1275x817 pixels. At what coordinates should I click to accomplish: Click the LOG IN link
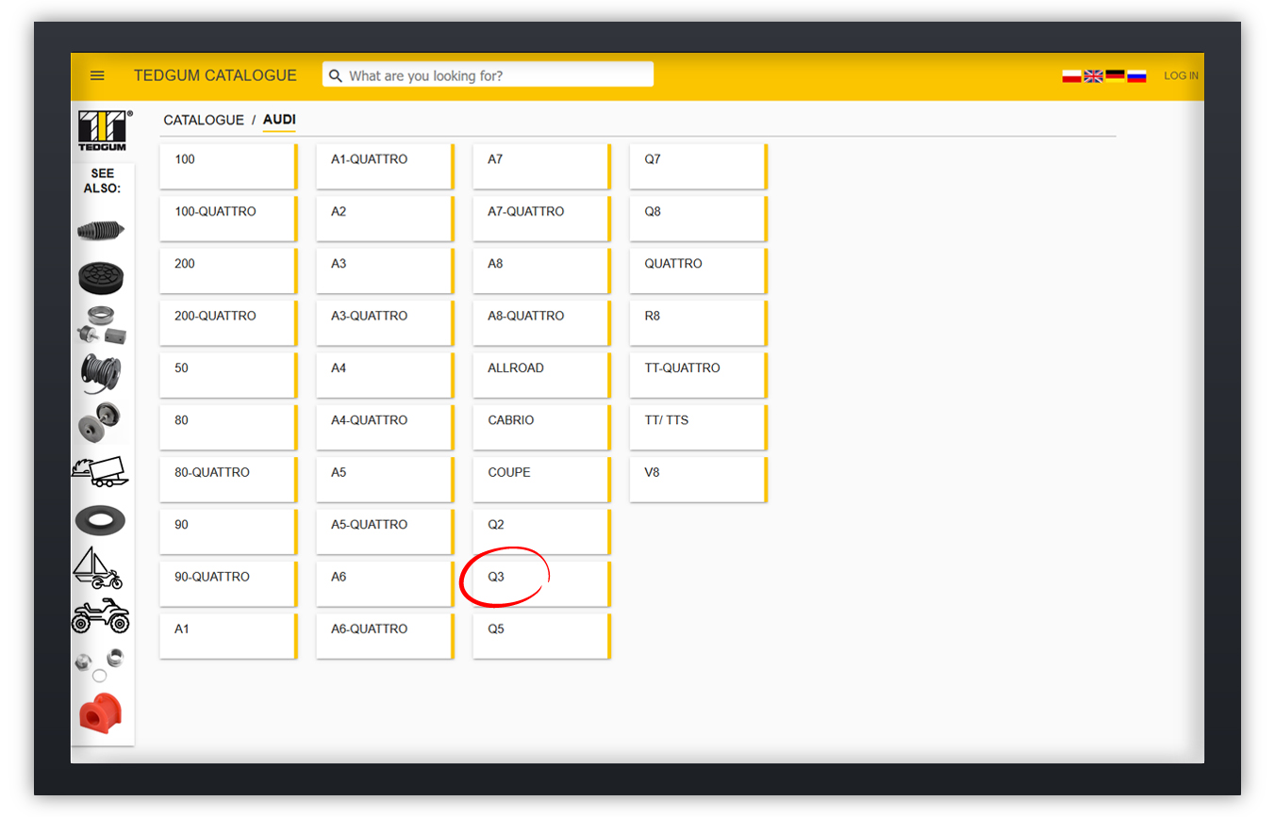click(x=1181, y=76)
